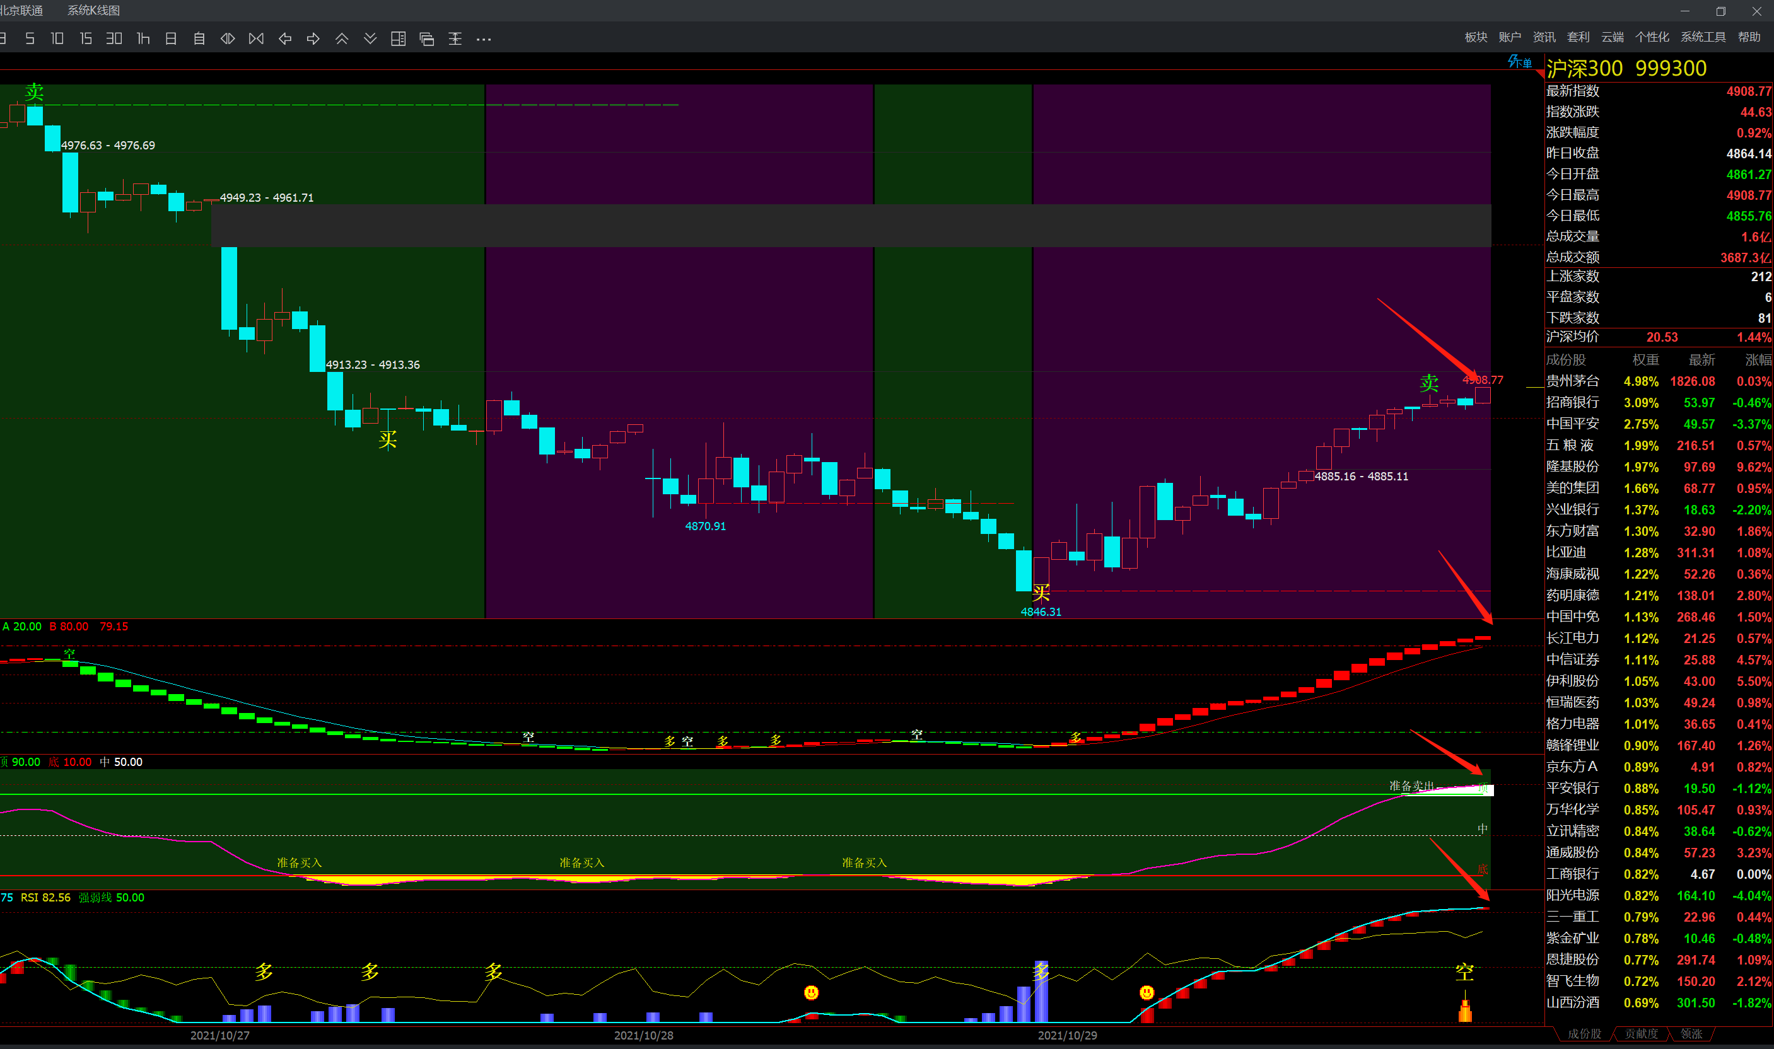Click the RSI 82.56 indicator label
Image resolution: width=1774 pixels, height=1049 pixels.
[46, 897]
